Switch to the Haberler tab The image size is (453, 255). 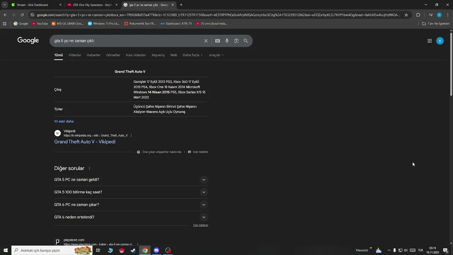(93, 55)
